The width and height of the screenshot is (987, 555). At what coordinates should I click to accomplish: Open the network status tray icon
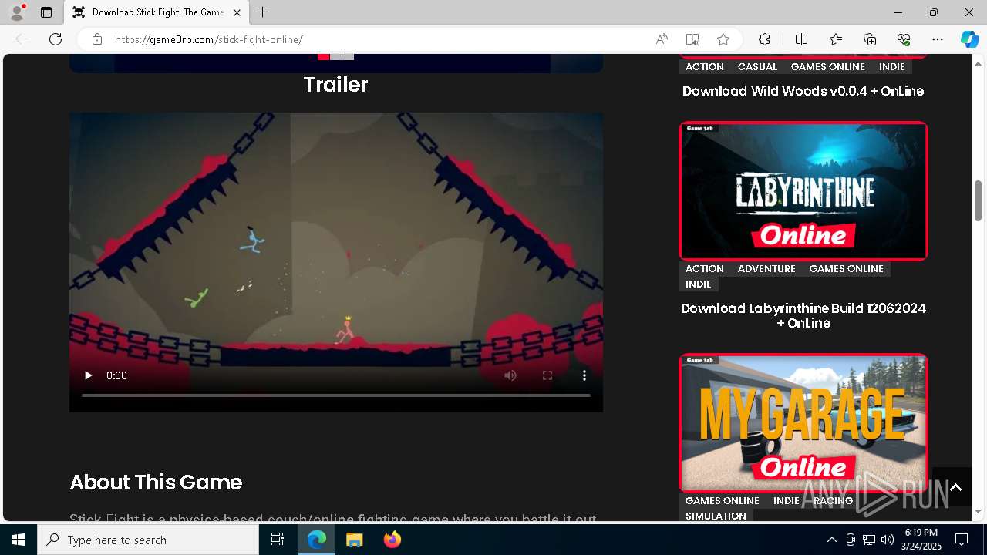(x=869, y=540)
